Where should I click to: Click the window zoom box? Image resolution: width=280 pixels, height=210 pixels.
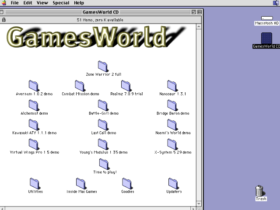(x=194, y=12)
